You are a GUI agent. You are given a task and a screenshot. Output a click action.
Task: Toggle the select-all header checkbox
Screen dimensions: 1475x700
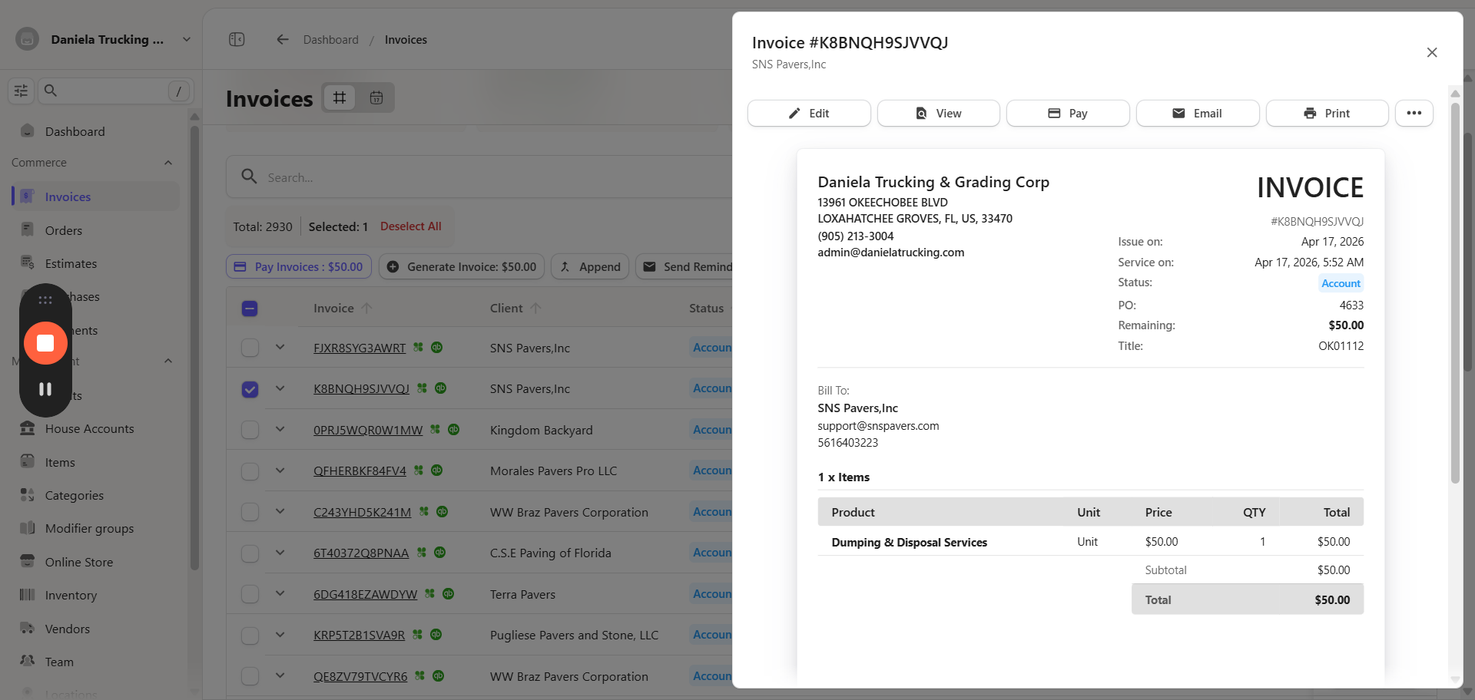[250, 309]
